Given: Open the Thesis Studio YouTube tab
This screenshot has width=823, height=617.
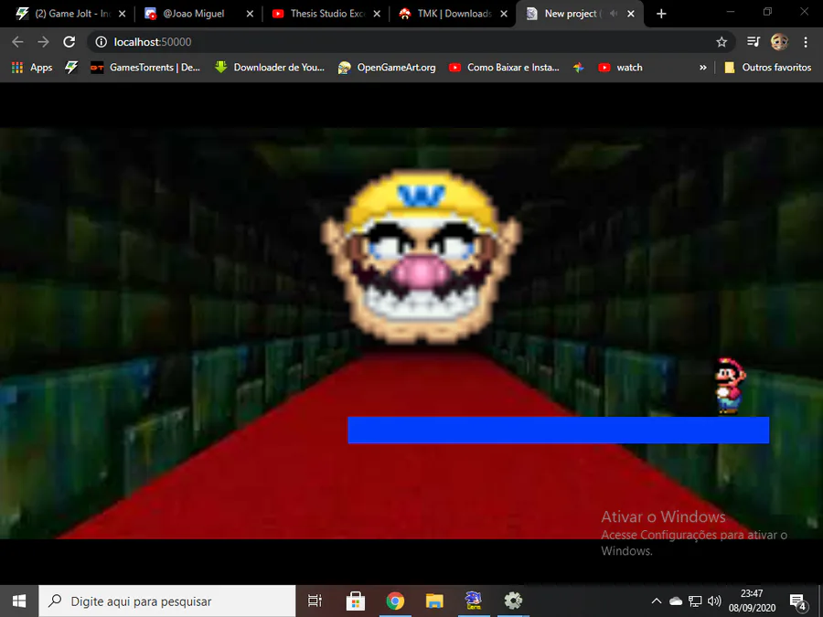Looking at the screenshot, I should [327, 14].
